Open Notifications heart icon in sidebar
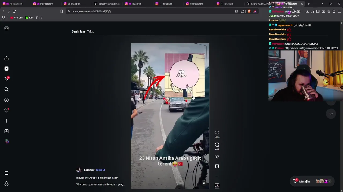The image size is (343, 192). point(6,110)
